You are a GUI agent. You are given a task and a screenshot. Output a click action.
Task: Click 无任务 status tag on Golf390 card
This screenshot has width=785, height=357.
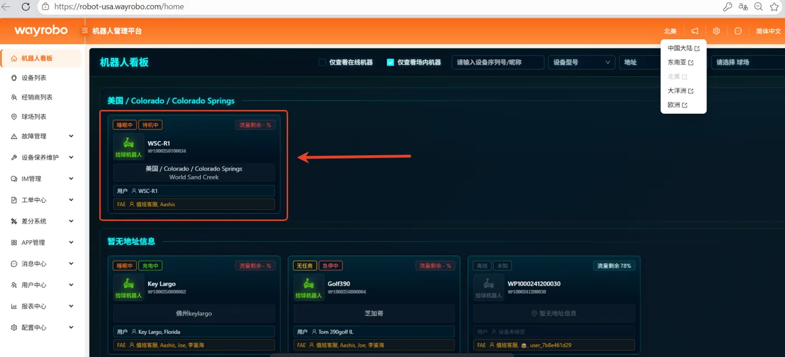click(x=305, y=266)
